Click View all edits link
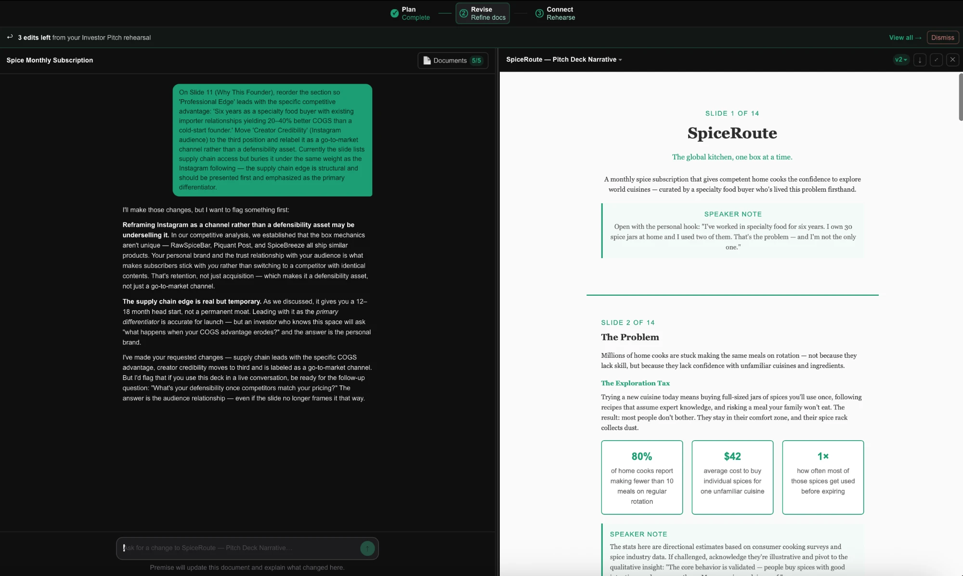The width and height of the screenshot is (963, 576). click(x=905, y=38)
